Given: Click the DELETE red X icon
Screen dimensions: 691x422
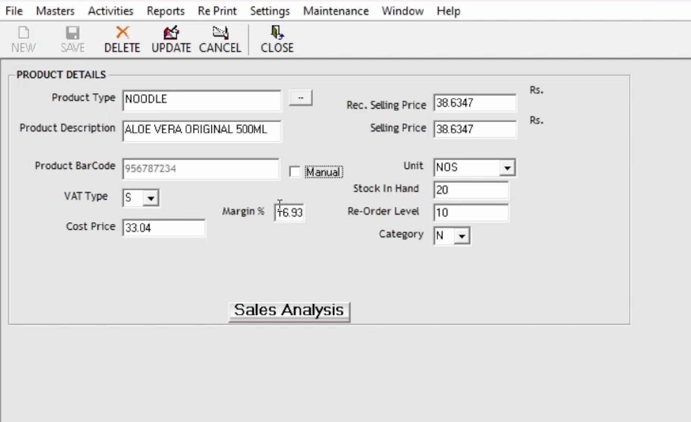Looking at the screenshot, I should click(x=122, y=33).
